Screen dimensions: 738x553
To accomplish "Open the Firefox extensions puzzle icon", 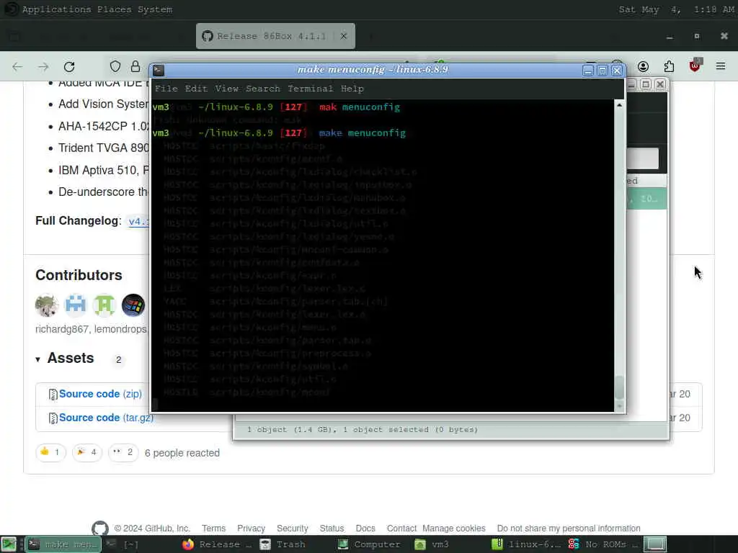I will 669,66.
